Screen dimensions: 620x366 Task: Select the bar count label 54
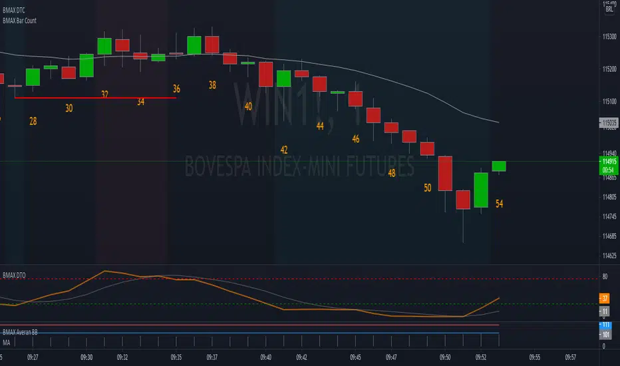(x=499, y=204)
